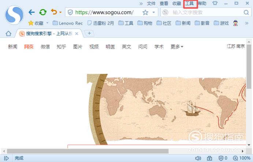Click the avatar icon on bookmarks bar
The image size is (253, 162).
point(236,23)
